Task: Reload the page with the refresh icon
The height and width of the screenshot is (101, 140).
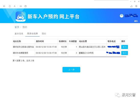Action: pos(10,6)
